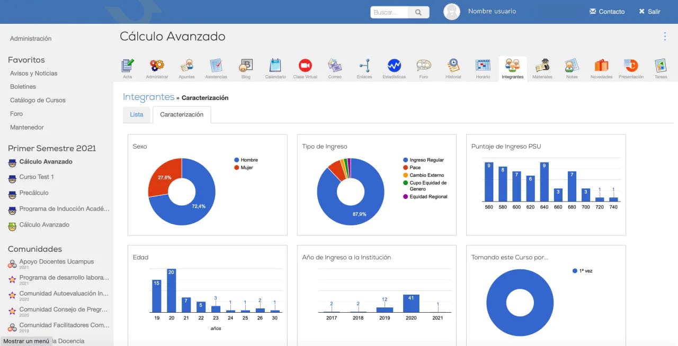
Task: Select the Asistencias icon
Action: click(216, 68)
